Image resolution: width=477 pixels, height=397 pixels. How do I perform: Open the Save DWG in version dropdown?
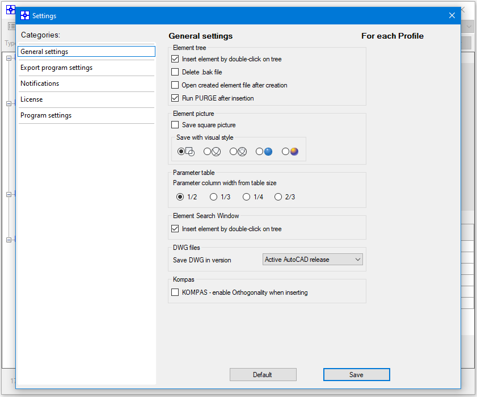pyautogui.click(x=313, y=260)
